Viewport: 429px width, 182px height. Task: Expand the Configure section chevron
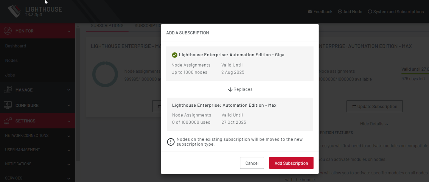(69, 105)
